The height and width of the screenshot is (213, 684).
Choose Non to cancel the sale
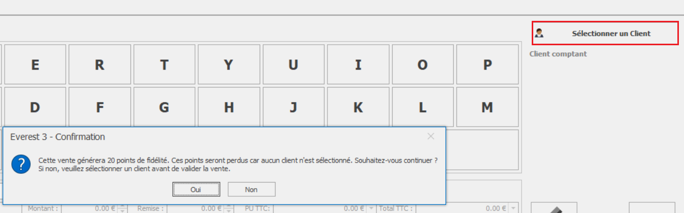click(x=251, y=189)
